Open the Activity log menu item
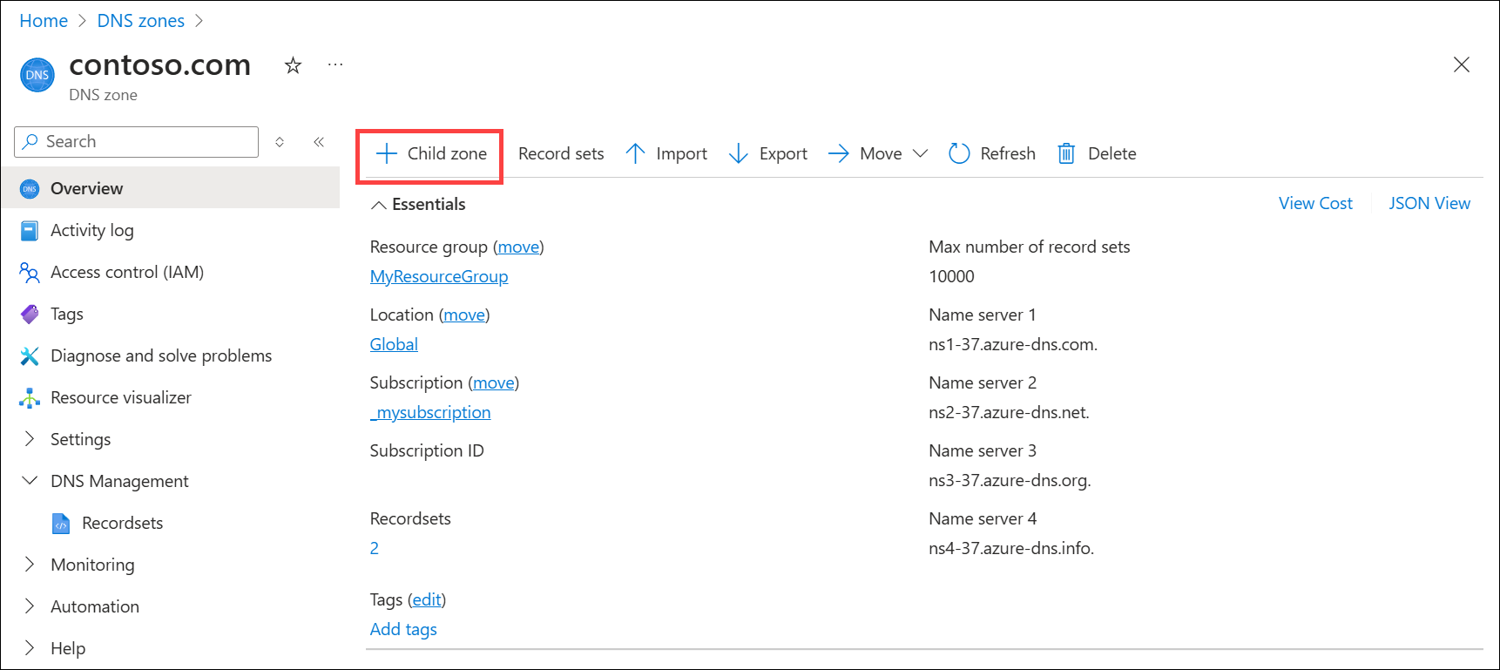Image resolution: width=1500 pixels, height=670 pixels. 91,230
